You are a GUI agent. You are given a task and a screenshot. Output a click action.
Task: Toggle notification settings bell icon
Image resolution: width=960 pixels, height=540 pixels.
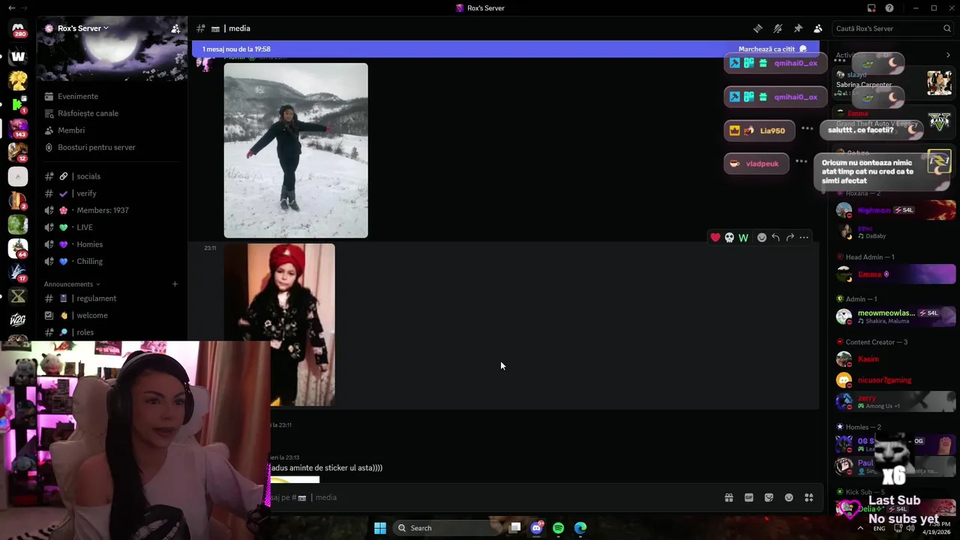[x=778, y=28]
